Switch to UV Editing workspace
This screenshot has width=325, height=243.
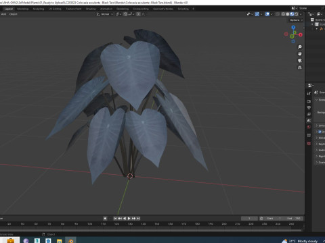(55, 9)
